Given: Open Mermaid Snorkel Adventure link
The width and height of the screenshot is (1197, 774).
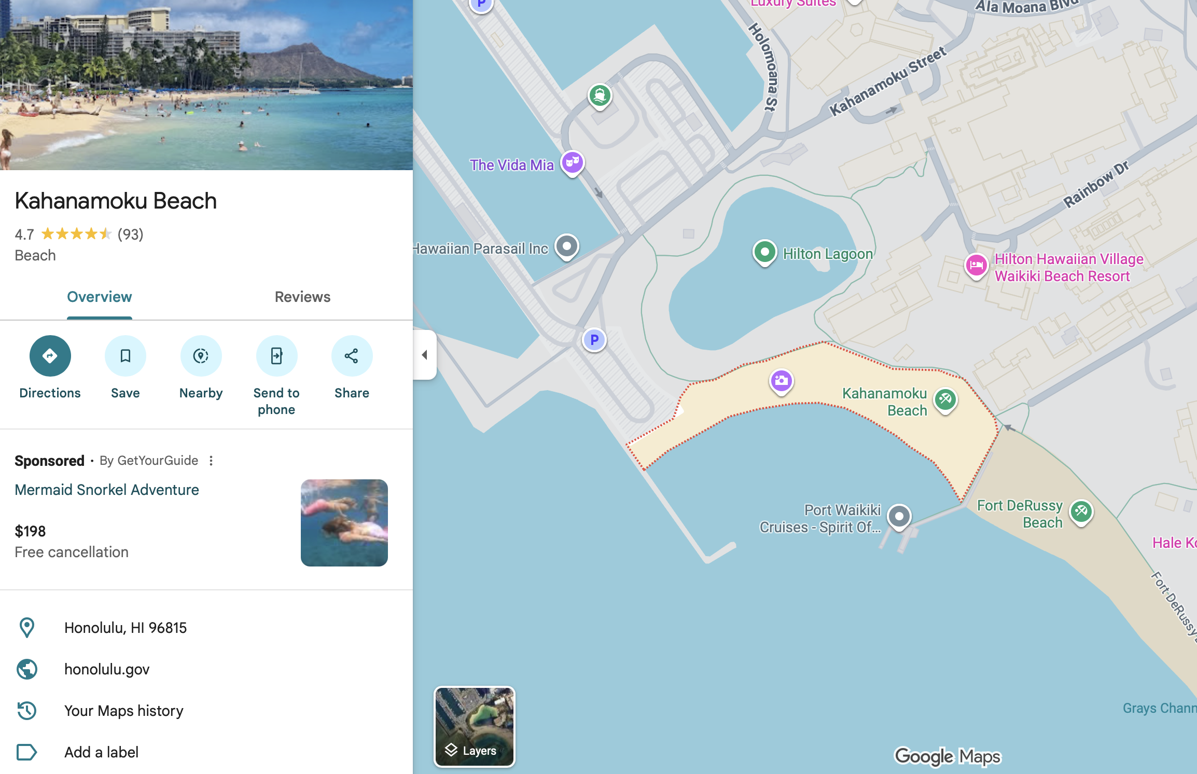Looking at the screenshot, I should pyautogui.click(x=107, y=490).
